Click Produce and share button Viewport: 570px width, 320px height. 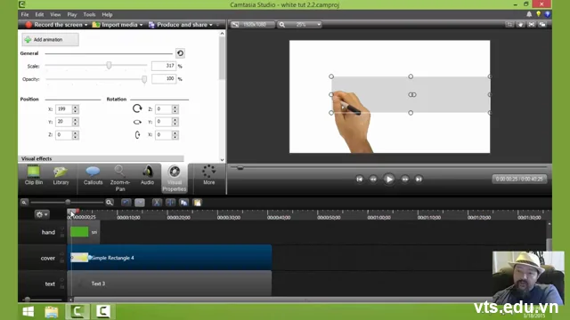[178, 25]
